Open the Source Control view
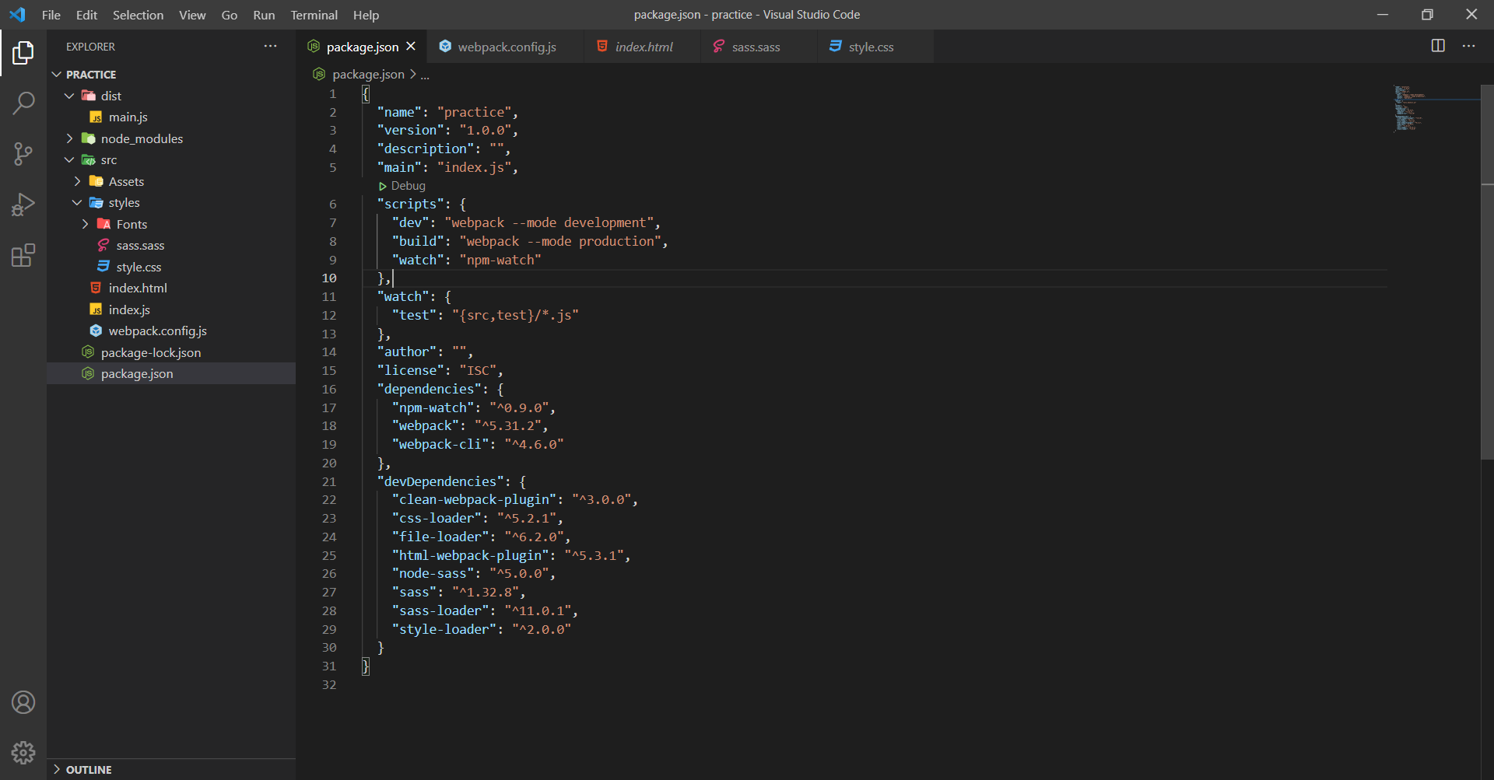The height and width of the screenshot is (780, 1494). pos(23,154)
